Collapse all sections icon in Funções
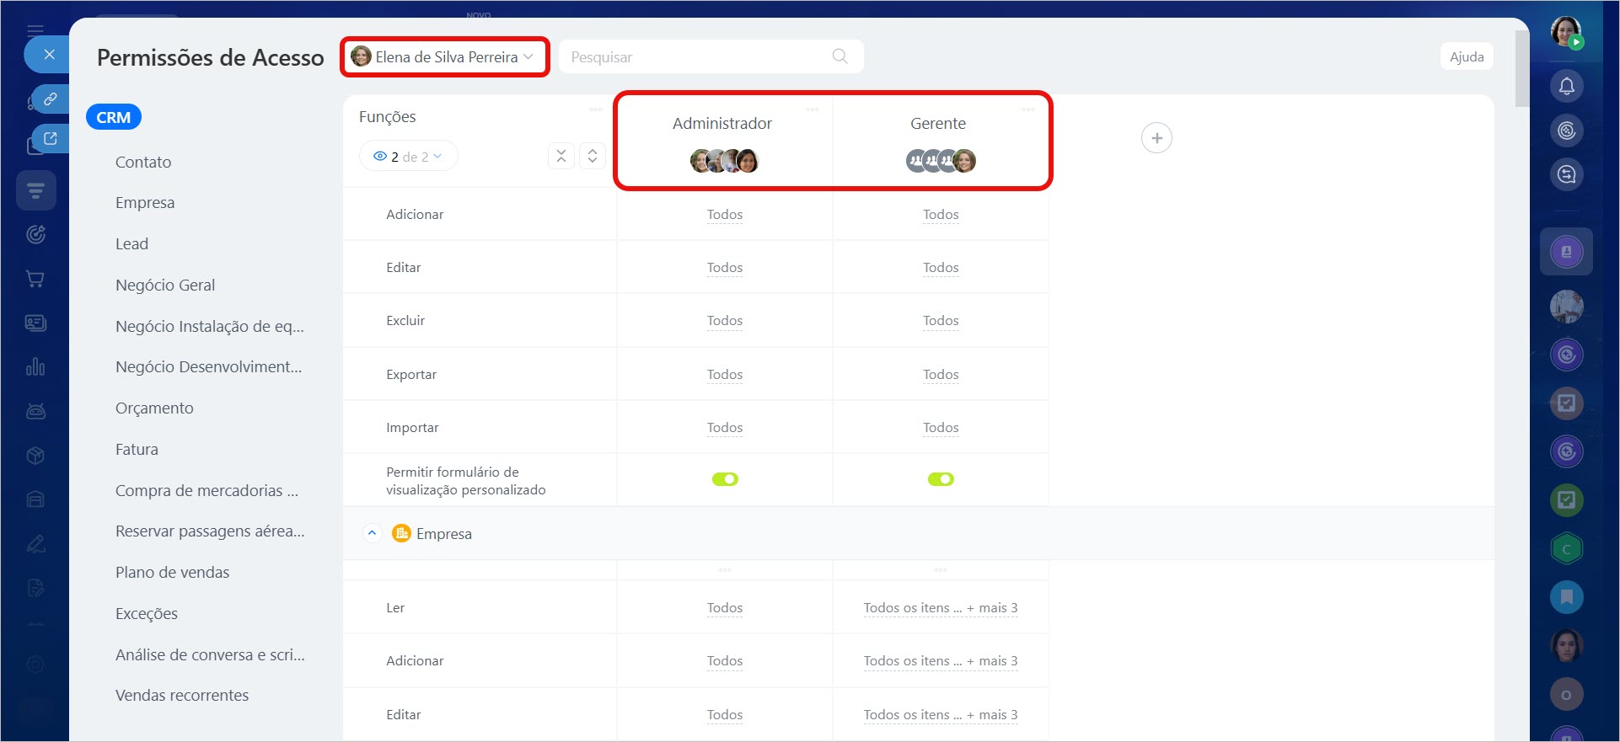The height and width of the screenshot is (742, 1620). 561,156
